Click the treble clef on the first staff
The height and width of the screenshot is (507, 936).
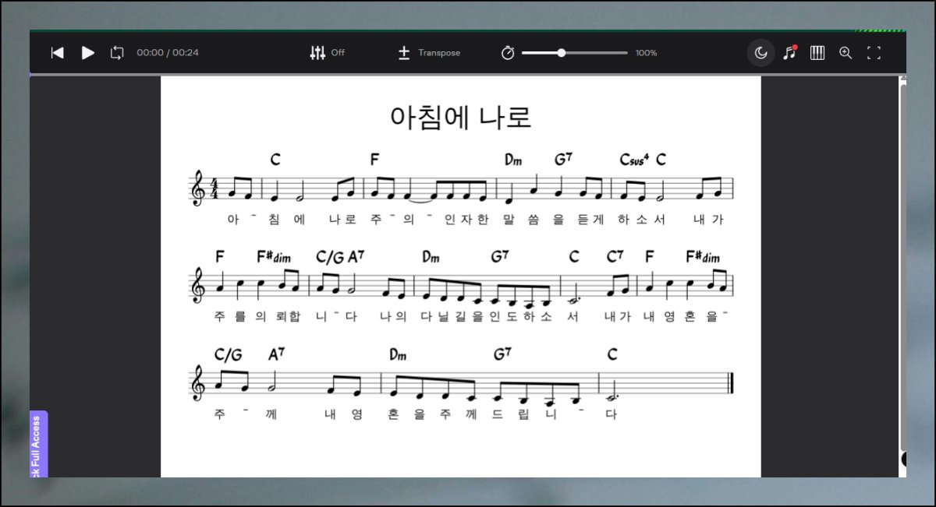point(198,189)
